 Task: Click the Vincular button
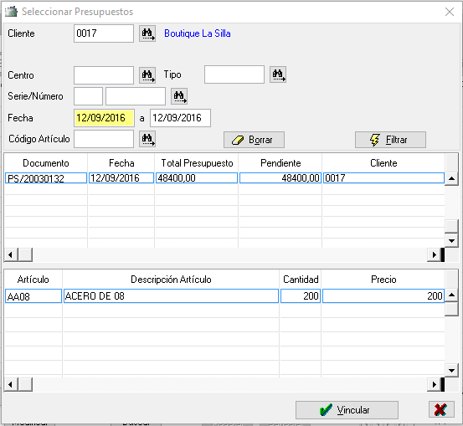tap(347, 410)
